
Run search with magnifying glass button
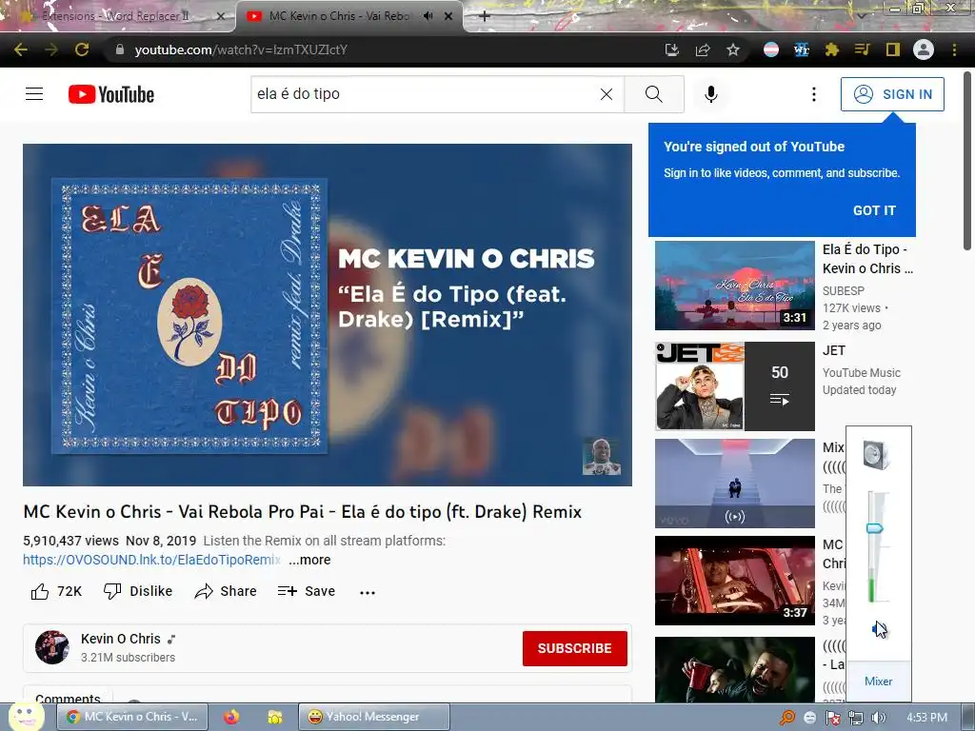pyautogui.click(x=653, y=94)
